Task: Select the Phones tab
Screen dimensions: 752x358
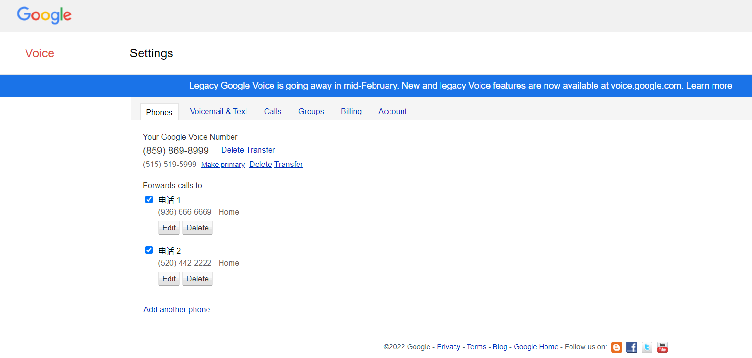Action: 159,112
